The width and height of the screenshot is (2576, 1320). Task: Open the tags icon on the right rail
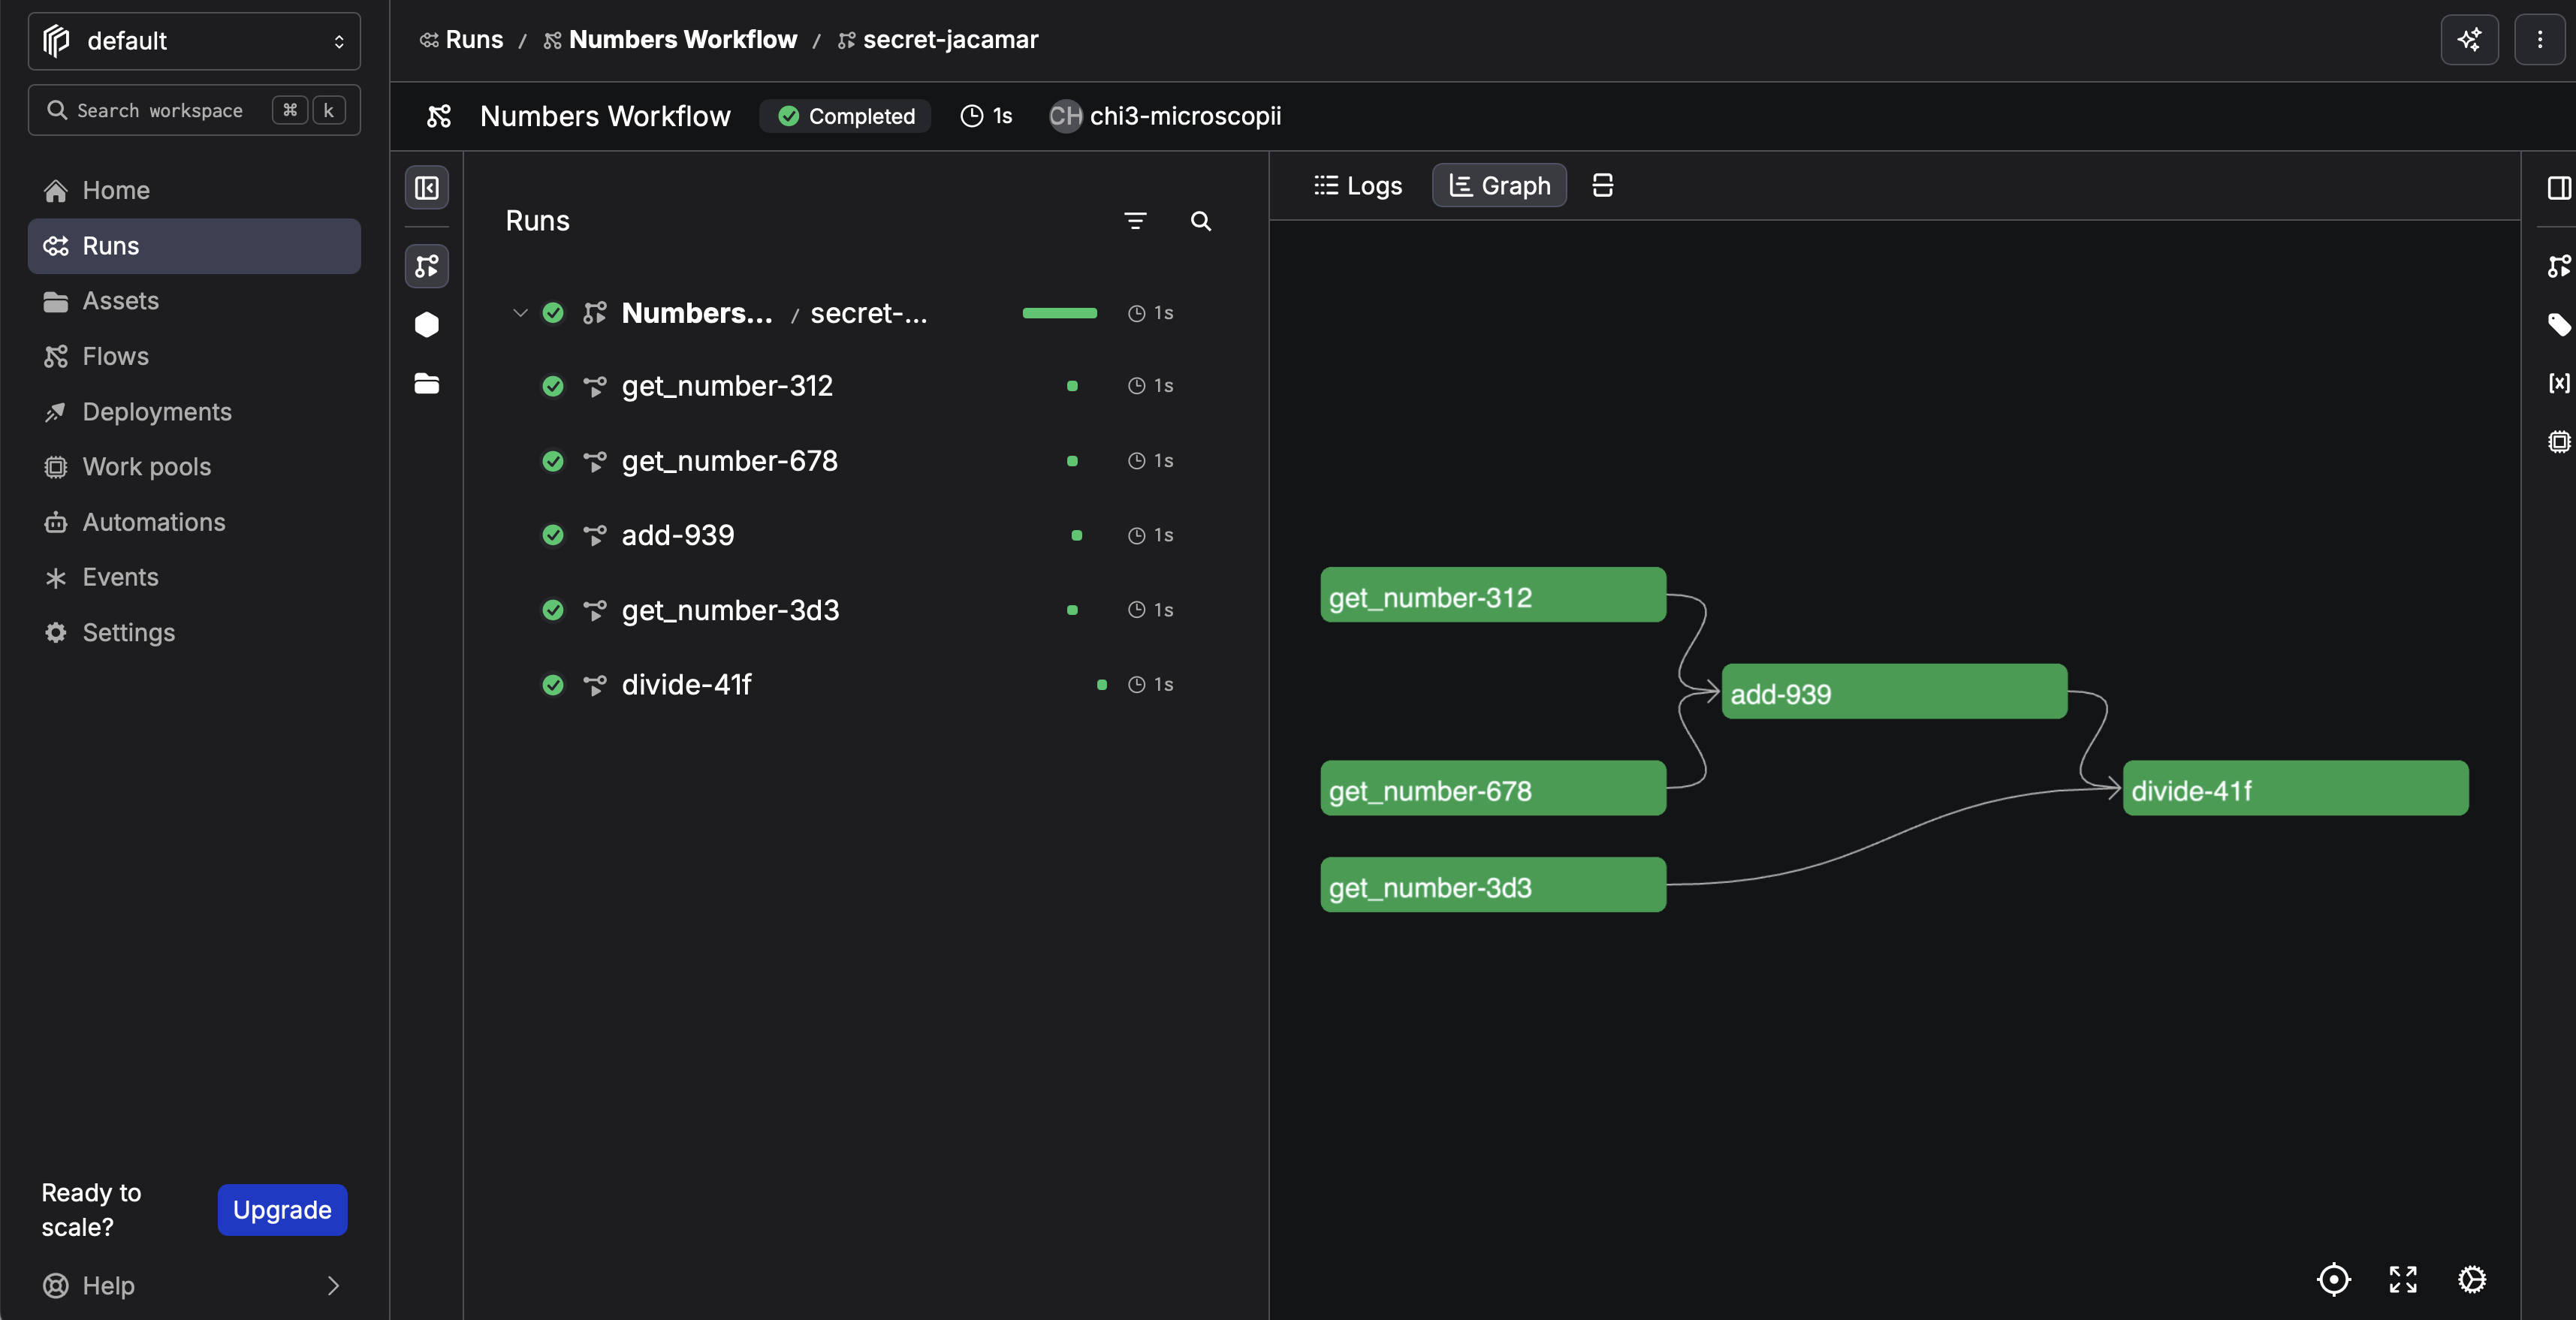2559,324
